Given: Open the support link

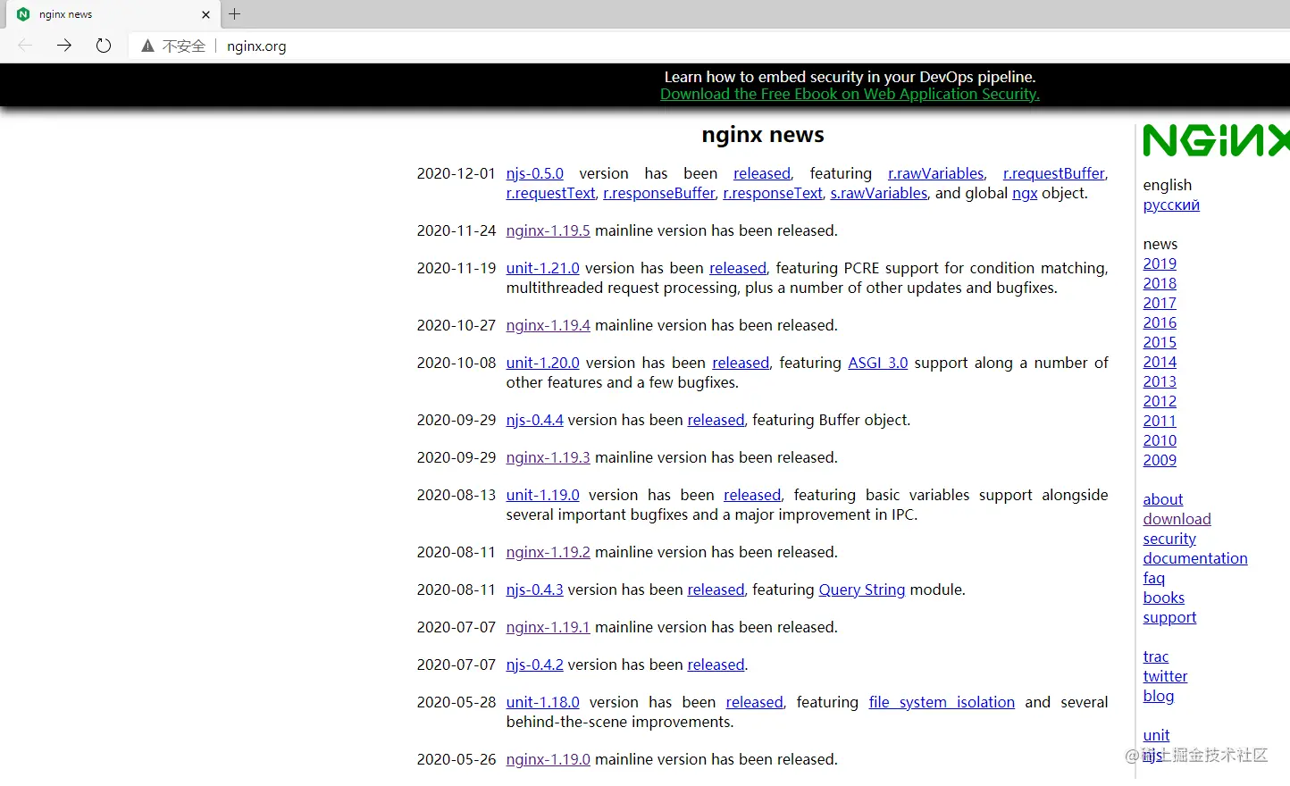Looking at the screenshot, I should click(1169, 618).
